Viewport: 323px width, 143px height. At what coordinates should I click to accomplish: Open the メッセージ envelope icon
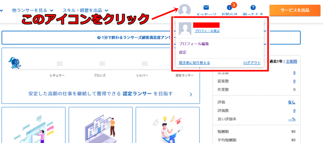click(206, 8)
